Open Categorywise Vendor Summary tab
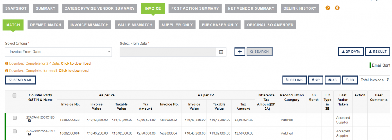 [x=100, y=8]
